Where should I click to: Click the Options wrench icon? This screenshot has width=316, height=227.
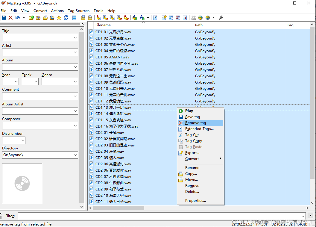point(221,18)
